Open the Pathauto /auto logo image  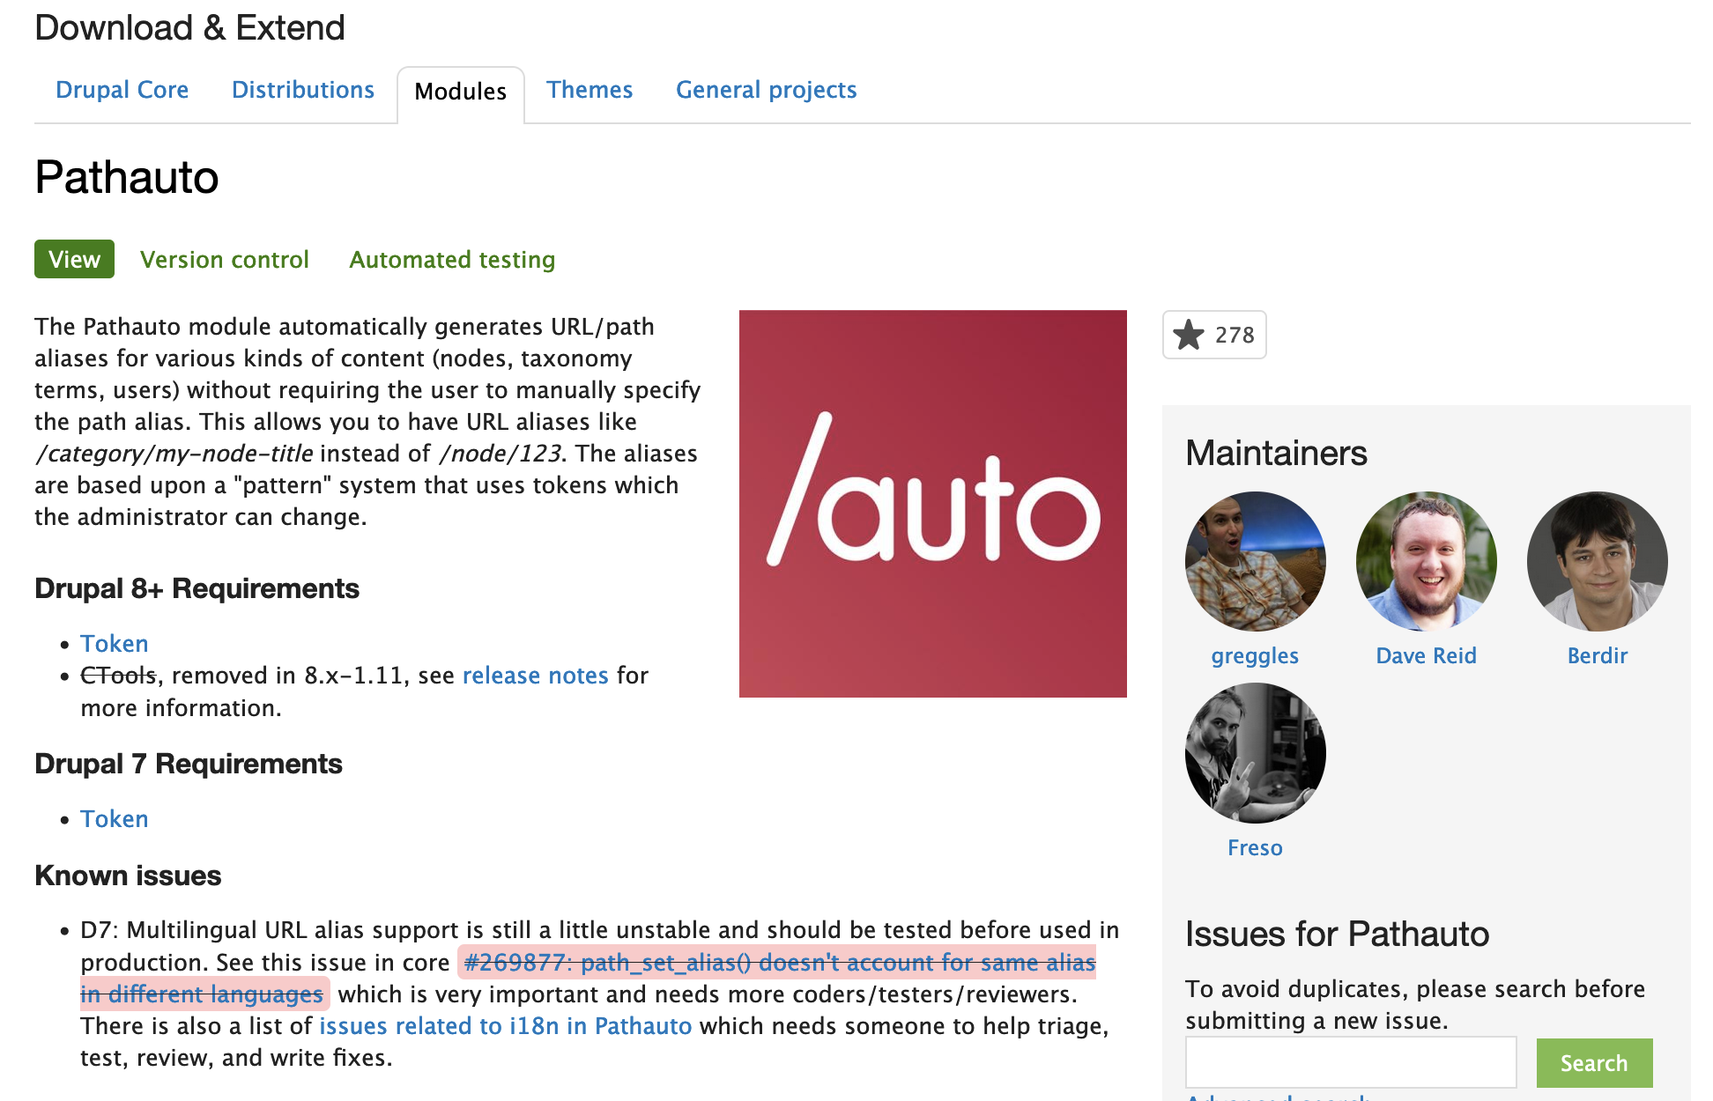click(x=932, y=503)
